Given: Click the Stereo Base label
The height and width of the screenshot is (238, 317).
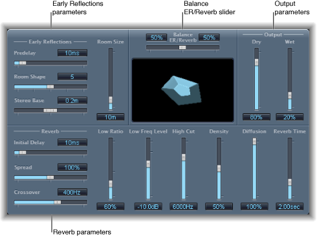Looking at the screenshot, I should 29,100.
